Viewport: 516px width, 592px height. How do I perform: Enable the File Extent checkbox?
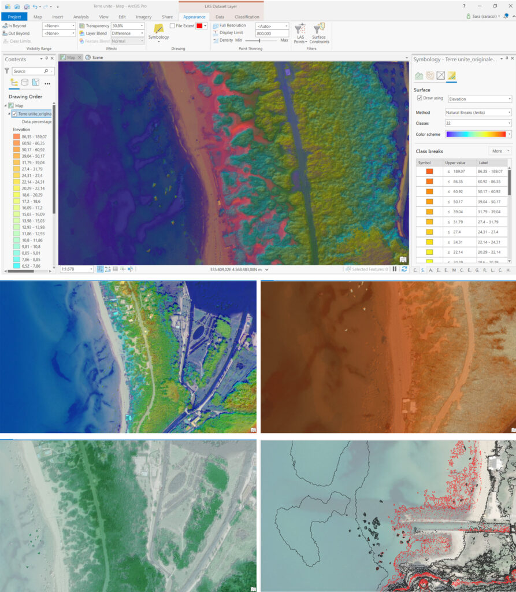click(172, 25)
